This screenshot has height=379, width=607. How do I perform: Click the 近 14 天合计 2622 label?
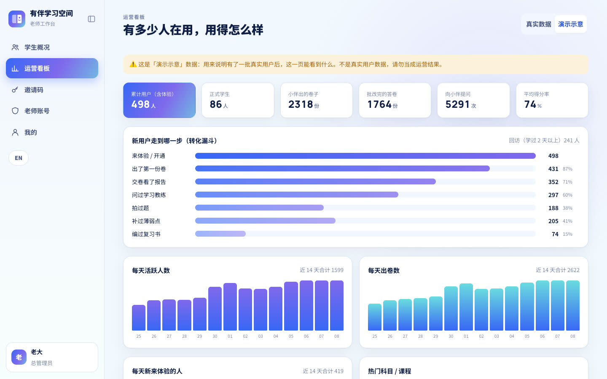(x=558, y=270)
